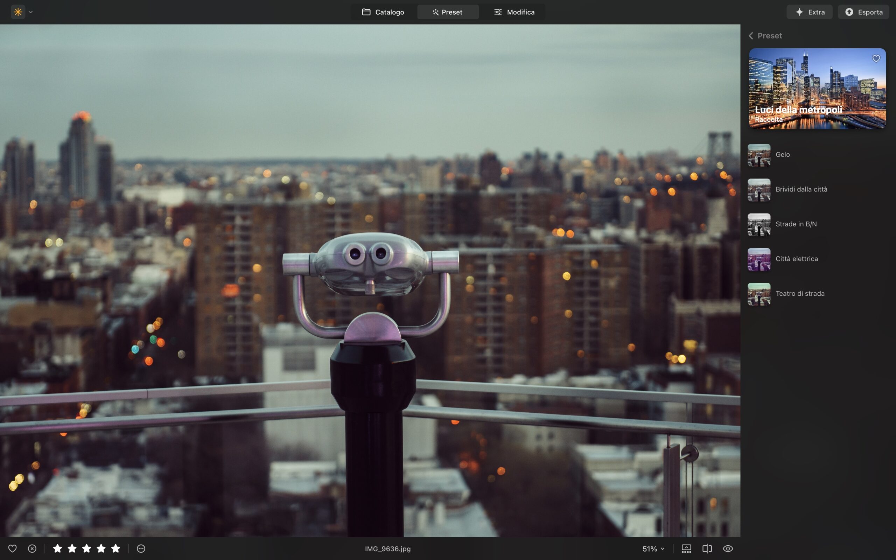Open the before/after comparison view
Screen dimensions: 896x560
point(708,548)
